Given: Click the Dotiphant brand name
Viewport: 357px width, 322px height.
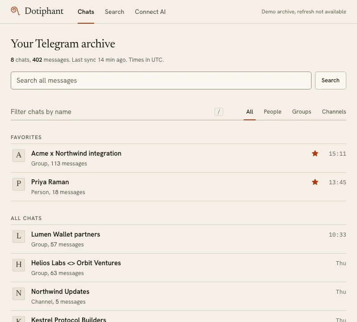Looking at the screenshot, I should click(x=44, y=11).
